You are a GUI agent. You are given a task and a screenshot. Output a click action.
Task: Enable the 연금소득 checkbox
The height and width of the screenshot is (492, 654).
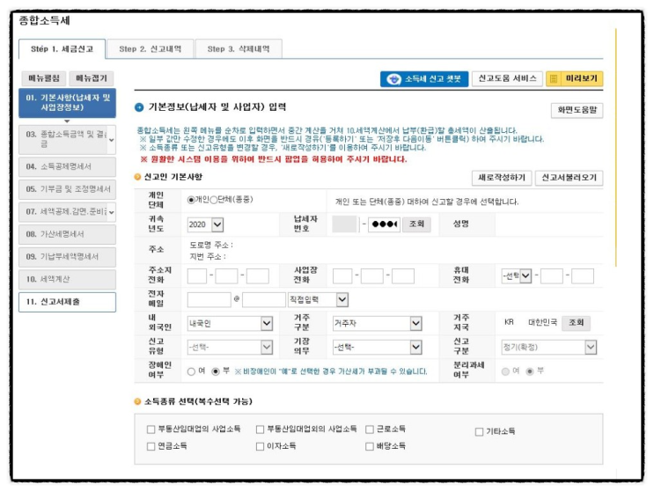pos(151,446)
